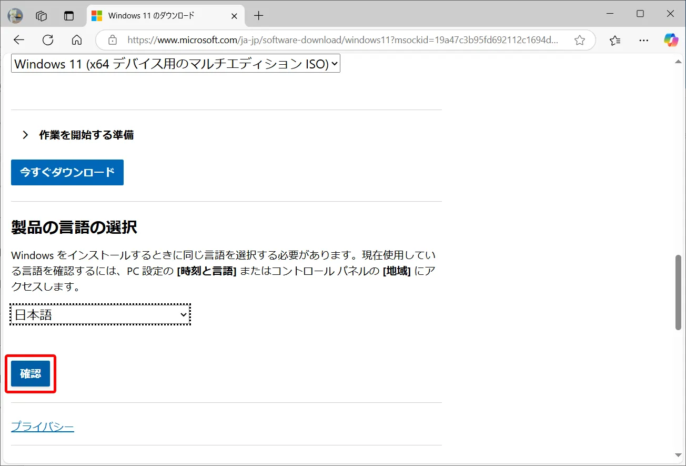This screenshot has width=686, height=466.
Task: Go back to previous page
Action: click(x=19, y=40)
